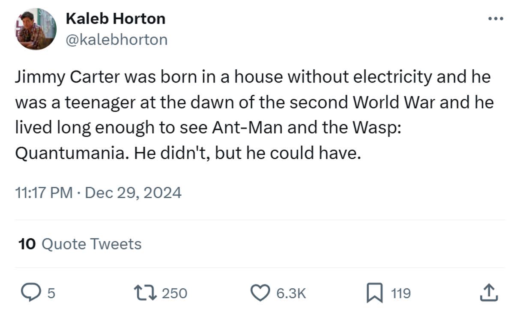
Task: Open the tweet timestamp Dec 29, 2024
Action: pos(98,193)
